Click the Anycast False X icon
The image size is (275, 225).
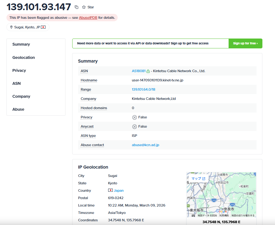[134, 126]
